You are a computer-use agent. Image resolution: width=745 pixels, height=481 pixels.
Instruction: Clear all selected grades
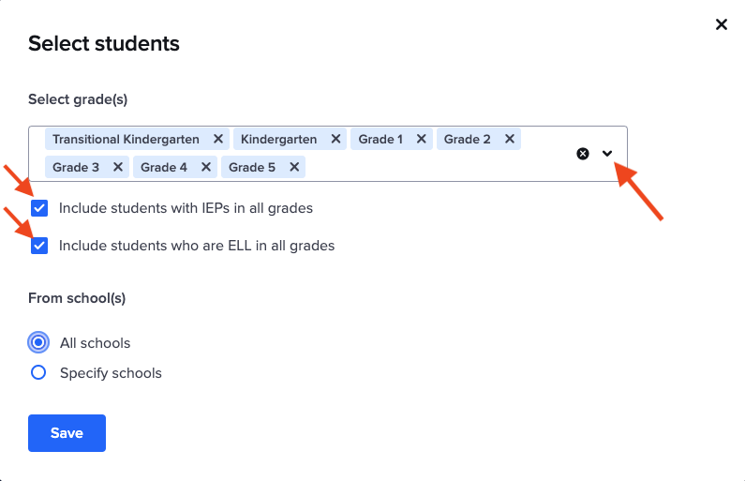click(x=583, y=154)
